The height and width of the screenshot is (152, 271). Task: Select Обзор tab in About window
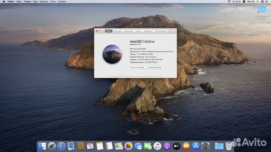click(x=109, y=31)
